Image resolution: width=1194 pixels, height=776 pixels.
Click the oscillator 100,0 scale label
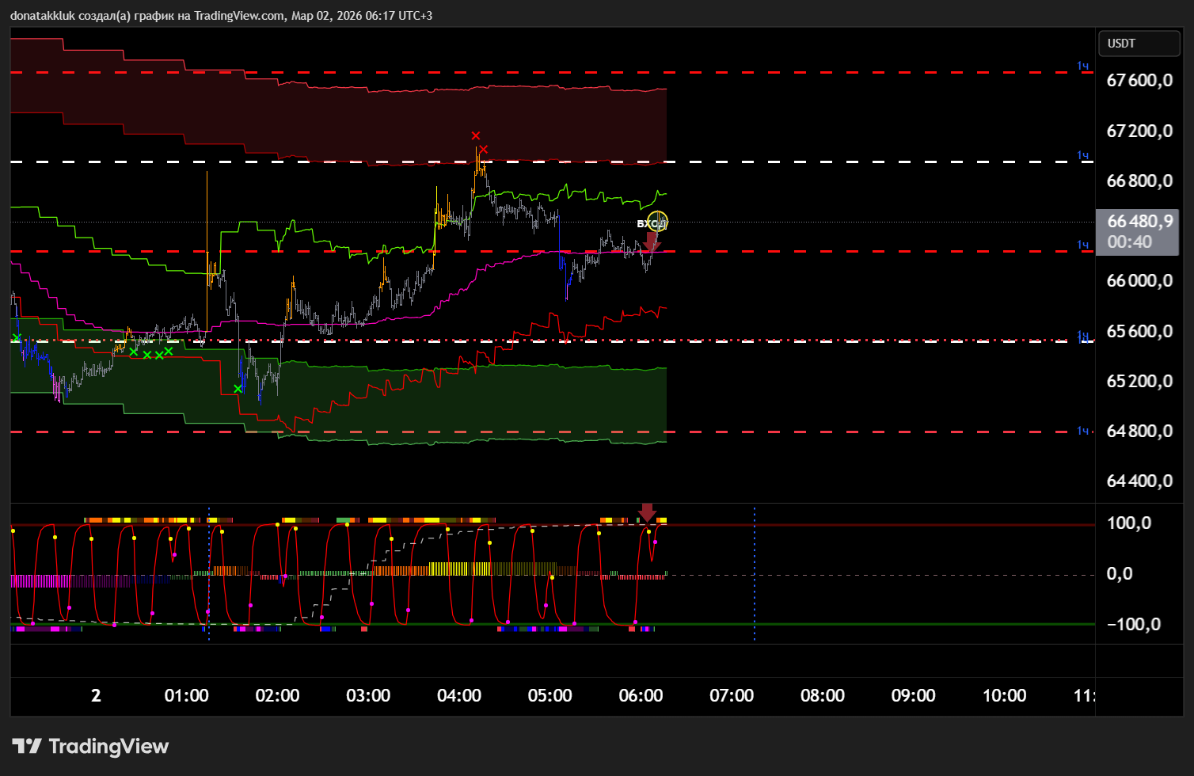click(x=1128, y=523)
